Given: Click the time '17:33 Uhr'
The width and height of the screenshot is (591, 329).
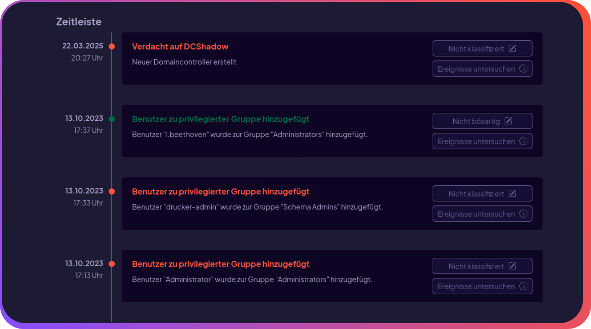Looking at the screenshot, I should coord(88,203).
